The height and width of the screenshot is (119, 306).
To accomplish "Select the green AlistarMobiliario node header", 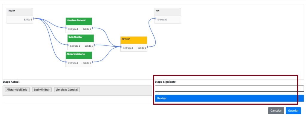I will point(79,55).
